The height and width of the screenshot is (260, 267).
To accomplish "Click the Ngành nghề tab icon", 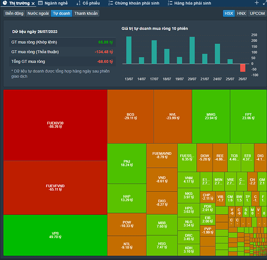I will [40, 3].
